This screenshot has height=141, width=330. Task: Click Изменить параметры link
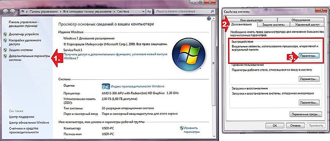pos(191,130)
